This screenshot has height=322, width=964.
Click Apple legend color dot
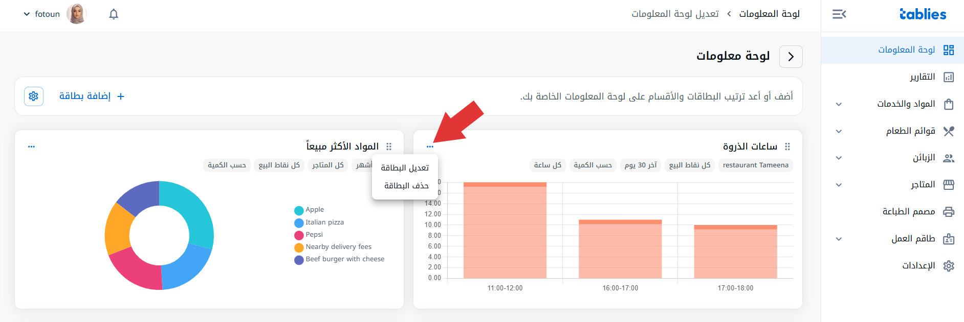[x=299, y=210]
